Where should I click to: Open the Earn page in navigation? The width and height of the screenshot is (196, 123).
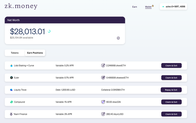click(135, 7)
